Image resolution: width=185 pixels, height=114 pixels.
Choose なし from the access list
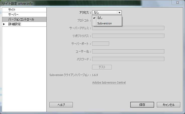click(x=100, y=18)
